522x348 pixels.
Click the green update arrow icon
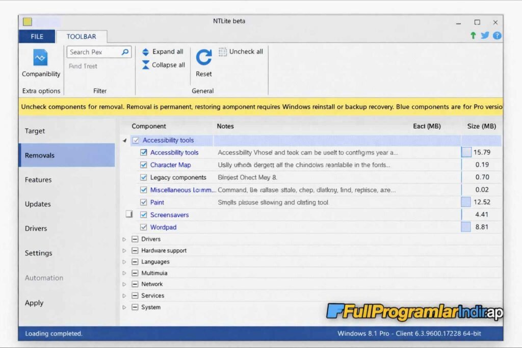(473, 36)
